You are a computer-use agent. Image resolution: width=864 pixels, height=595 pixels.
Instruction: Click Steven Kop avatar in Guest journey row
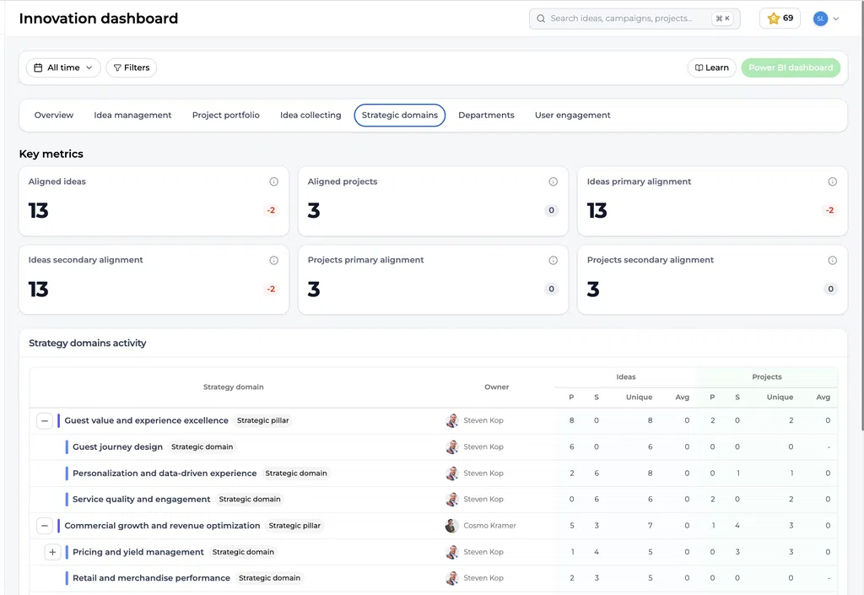(452, 446)
